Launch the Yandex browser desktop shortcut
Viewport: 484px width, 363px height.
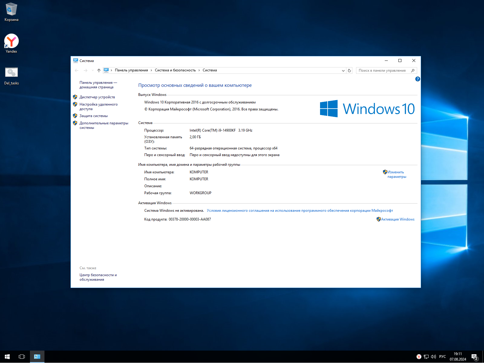[11, 44]
